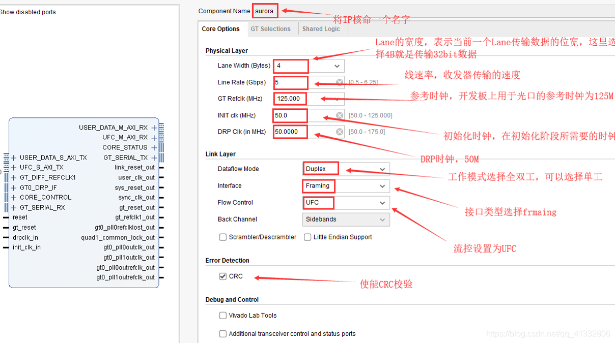615x343 pixels.
Task: Open the Flow Control dropdown showing UFC
Action: pyautogui.click(x=382, y=203)
